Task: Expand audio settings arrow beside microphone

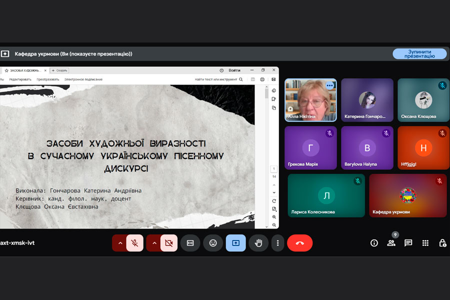Action: point(119,243)
